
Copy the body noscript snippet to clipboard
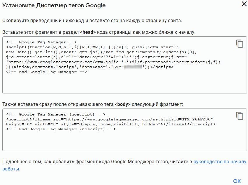coord(240,115)
